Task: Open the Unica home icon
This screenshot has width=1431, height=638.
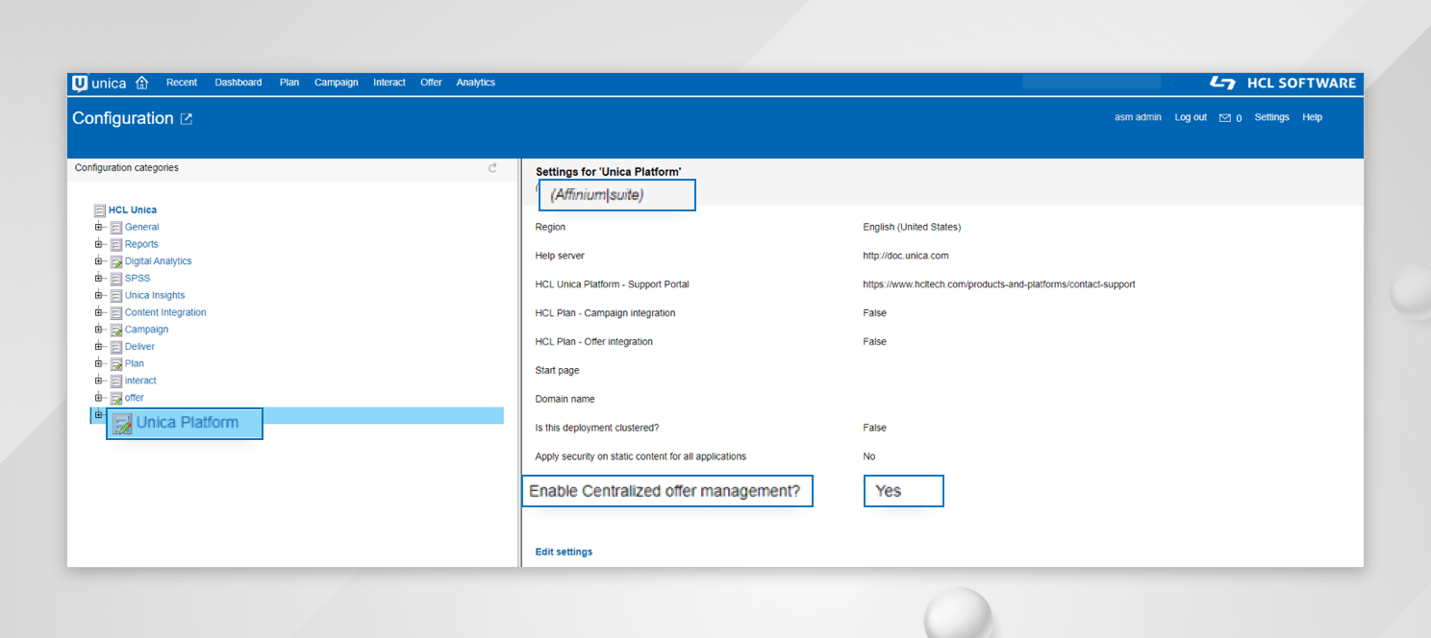Action: coord(141,83)
